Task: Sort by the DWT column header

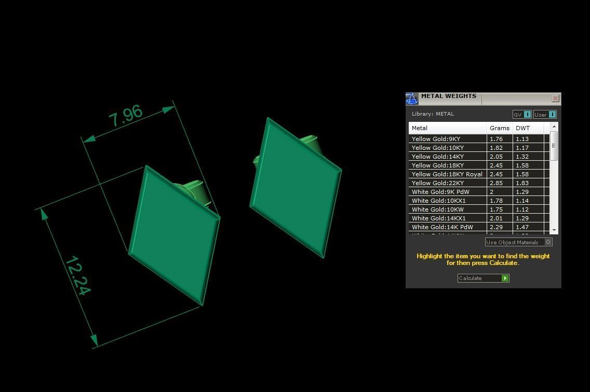Action: 528,128
